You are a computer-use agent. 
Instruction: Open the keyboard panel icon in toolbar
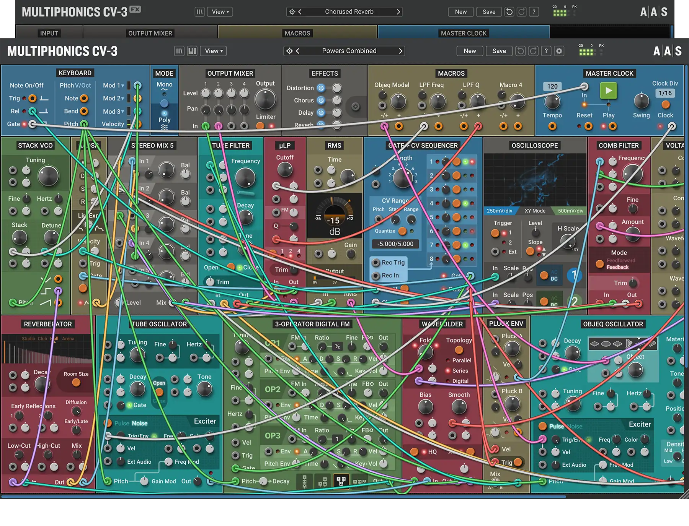192,51
